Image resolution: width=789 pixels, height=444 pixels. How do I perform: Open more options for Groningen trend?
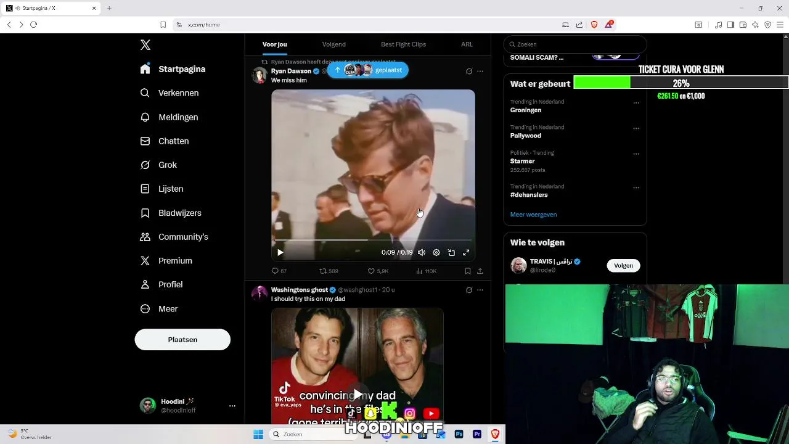click(636, 103)
